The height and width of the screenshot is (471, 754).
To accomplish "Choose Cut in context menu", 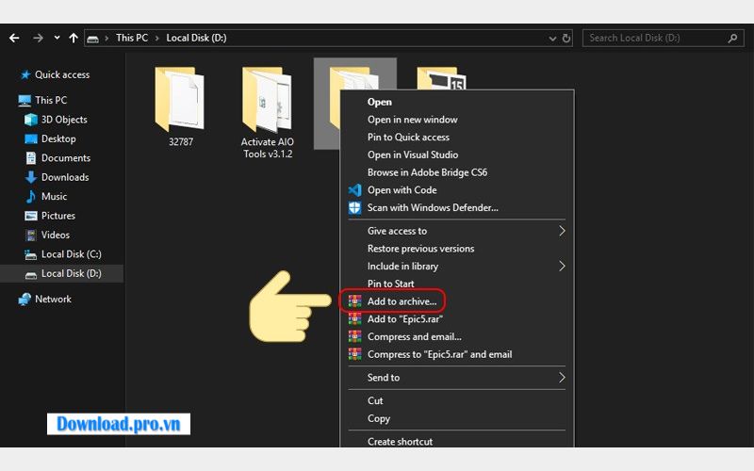I will tap(375, 400).
